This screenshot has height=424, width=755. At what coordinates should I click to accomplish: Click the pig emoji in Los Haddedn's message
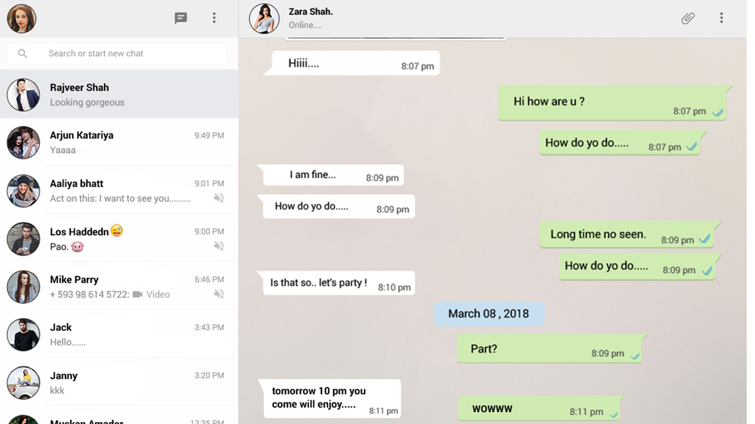point(77,247)
